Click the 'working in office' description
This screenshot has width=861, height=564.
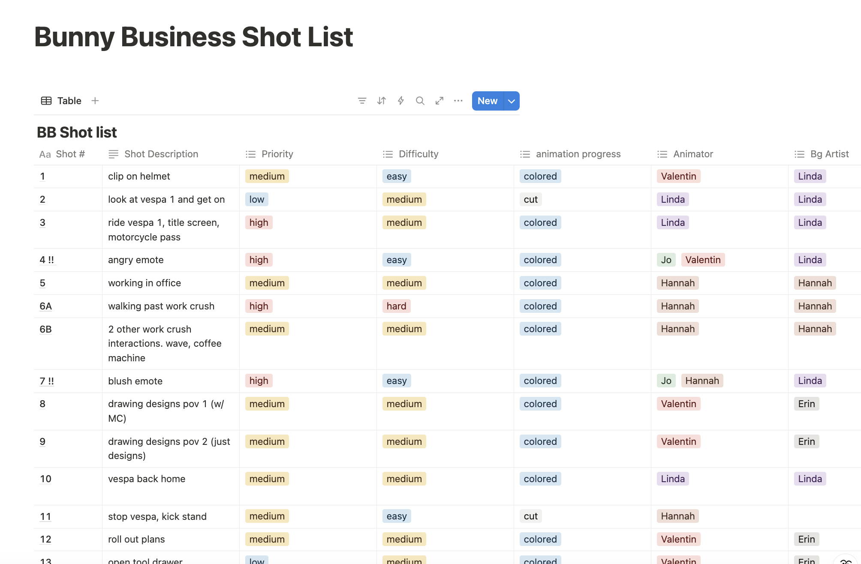pyautogui.click(x=171, y=283)
